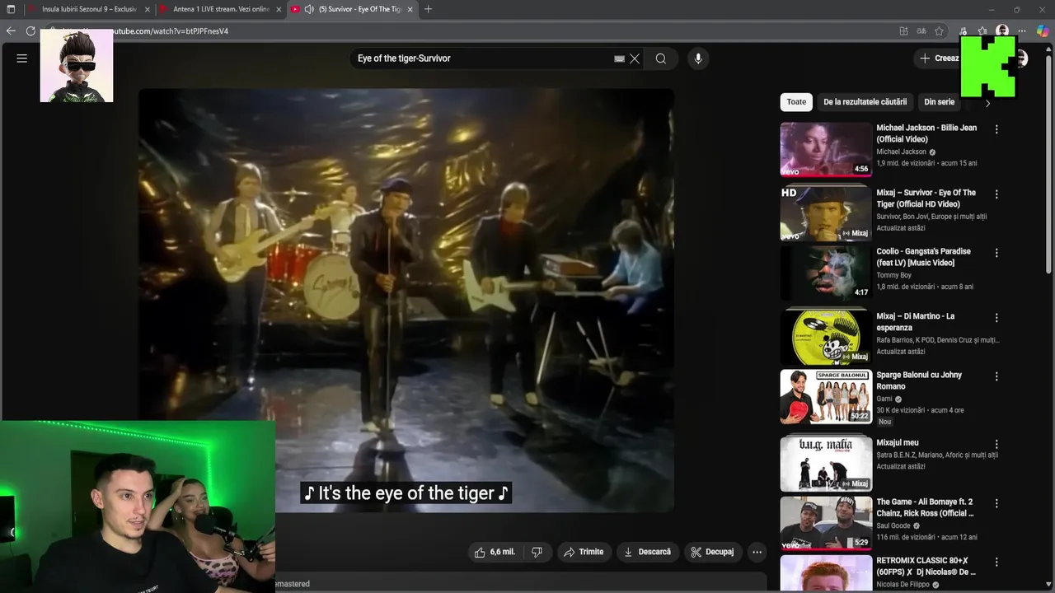Open the translate/read-aloud icon in address bar
The image size is (1055, 593).
pos(921,31)
